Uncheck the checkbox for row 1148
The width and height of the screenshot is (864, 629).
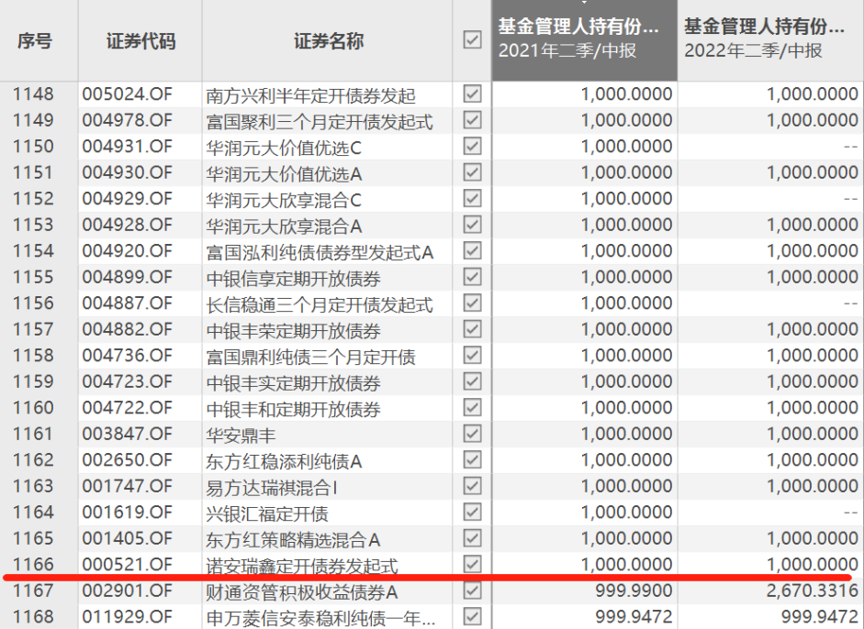coord(472,94)
